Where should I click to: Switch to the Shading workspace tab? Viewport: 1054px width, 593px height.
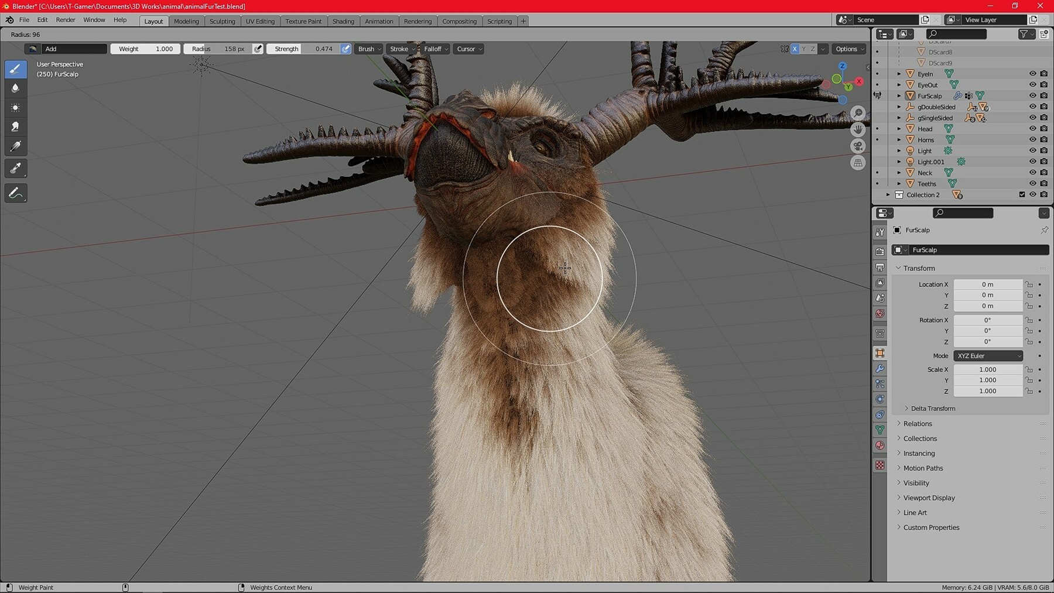[343, 21]
